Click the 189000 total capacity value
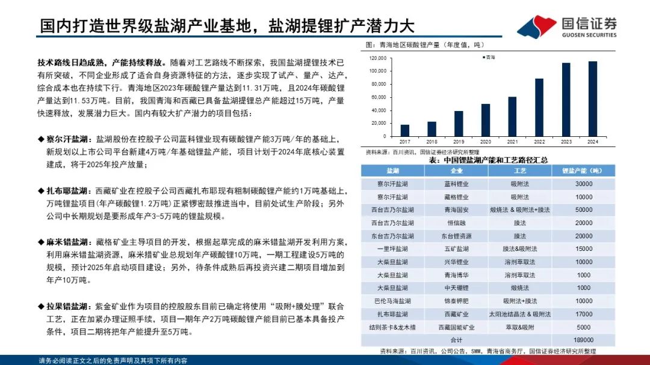This screenshot has height=365, width=650. tap(584, 340)
